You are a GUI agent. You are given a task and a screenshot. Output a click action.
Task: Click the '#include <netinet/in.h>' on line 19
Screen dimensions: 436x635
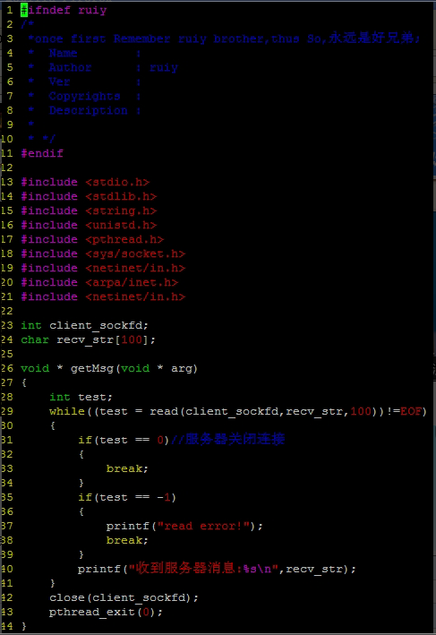[103, 268]
